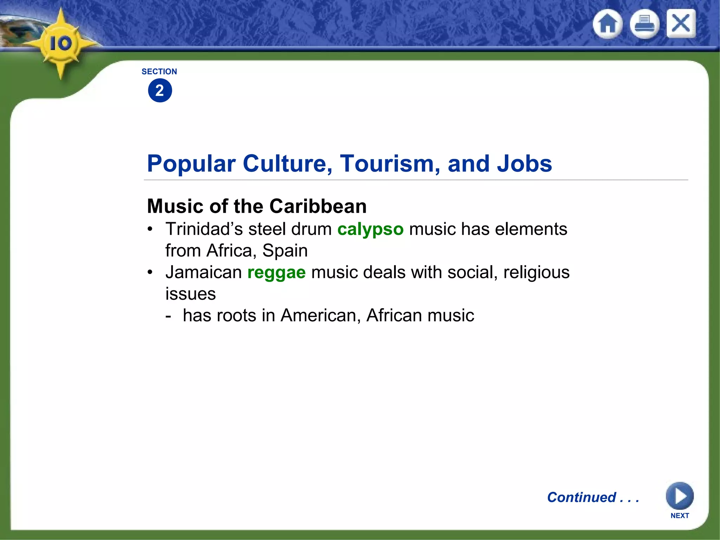Screen dimensions: 720x540
Task: Click the title Popular Culture, Tourism, and Jobs
Action: (x=349, y=163)
